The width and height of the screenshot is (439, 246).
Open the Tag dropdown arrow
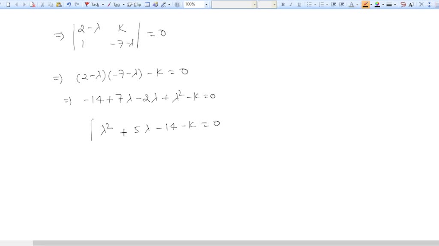coord(123,5)
